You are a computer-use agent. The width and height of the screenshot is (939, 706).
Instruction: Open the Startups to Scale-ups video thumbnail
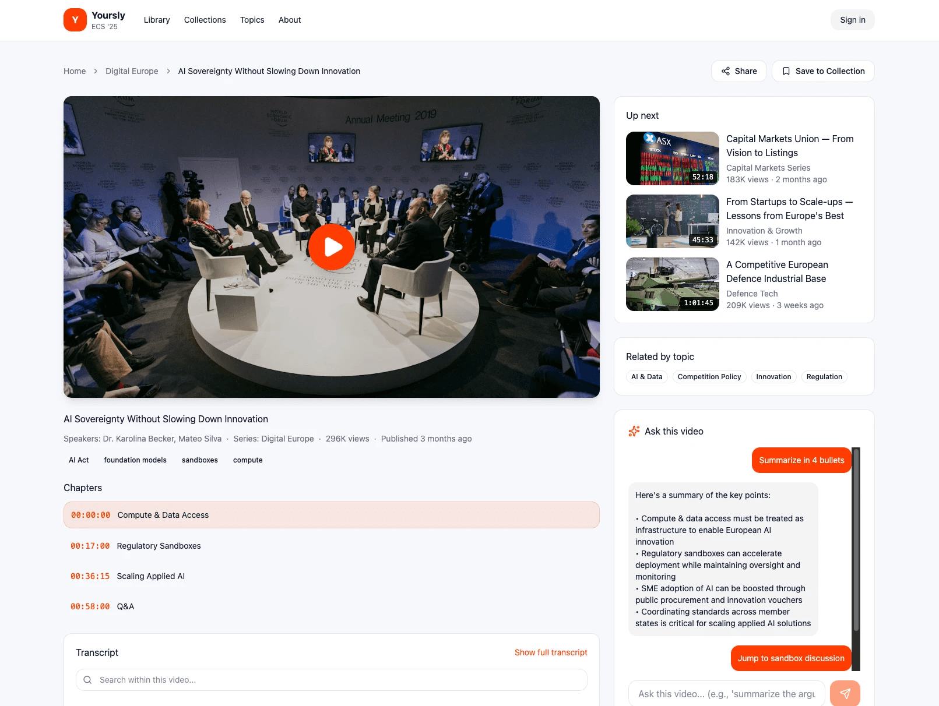pyautogui.click(x=673, y=221)
